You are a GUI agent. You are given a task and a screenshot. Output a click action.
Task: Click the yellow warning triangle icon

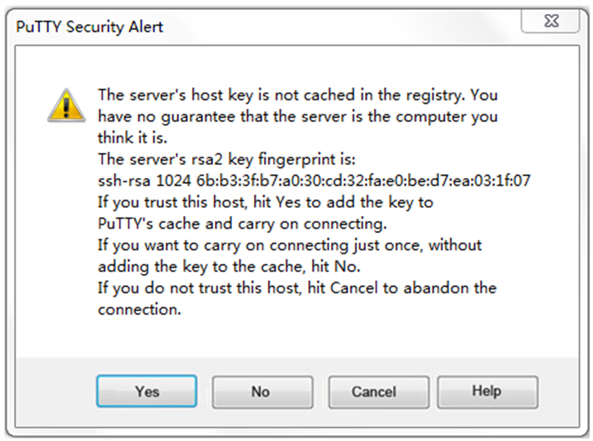point(67,106)
